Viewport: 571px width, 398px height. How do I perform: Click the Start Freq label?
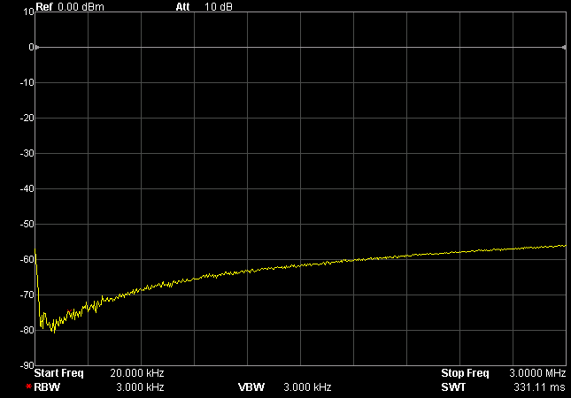[x=58, y=373]
